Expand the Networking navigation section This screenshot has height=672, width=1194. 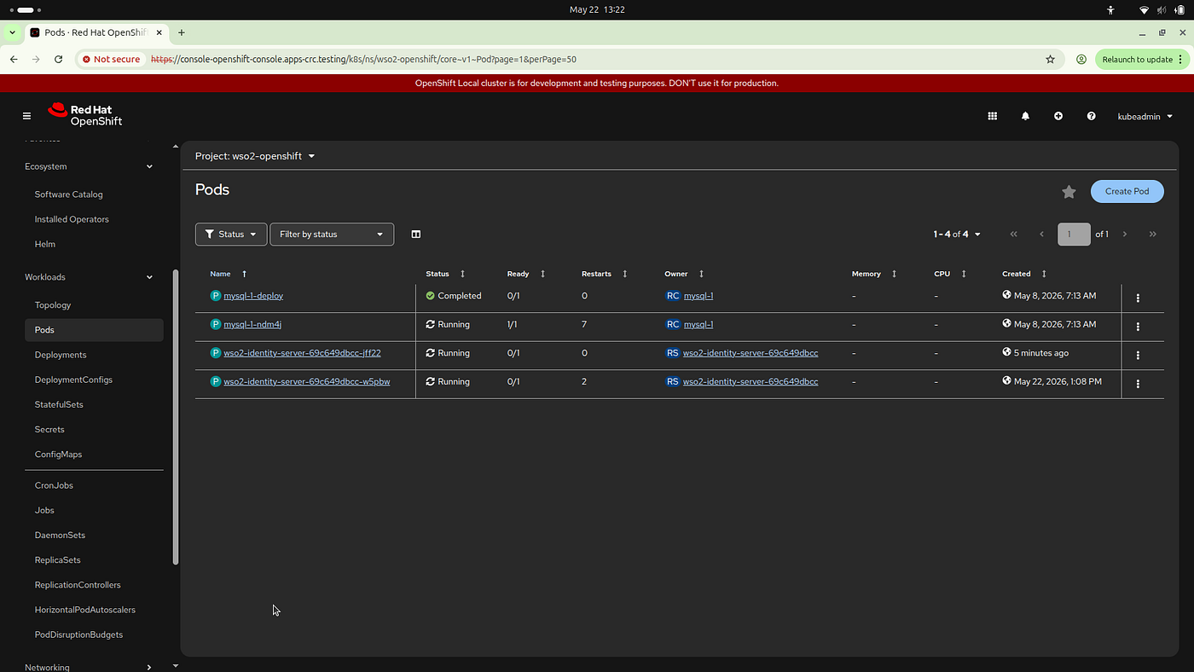89,667
